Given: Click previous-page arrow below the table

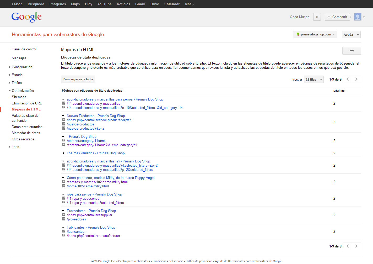Looking at the screenshot, I should click(x=348, y=246).
